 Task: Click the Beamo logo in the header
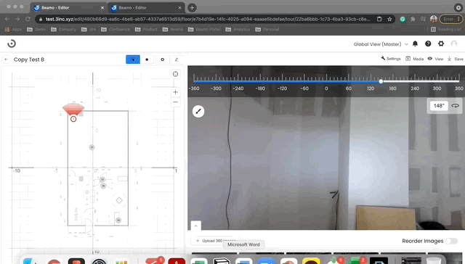click(x=12, y=44)
